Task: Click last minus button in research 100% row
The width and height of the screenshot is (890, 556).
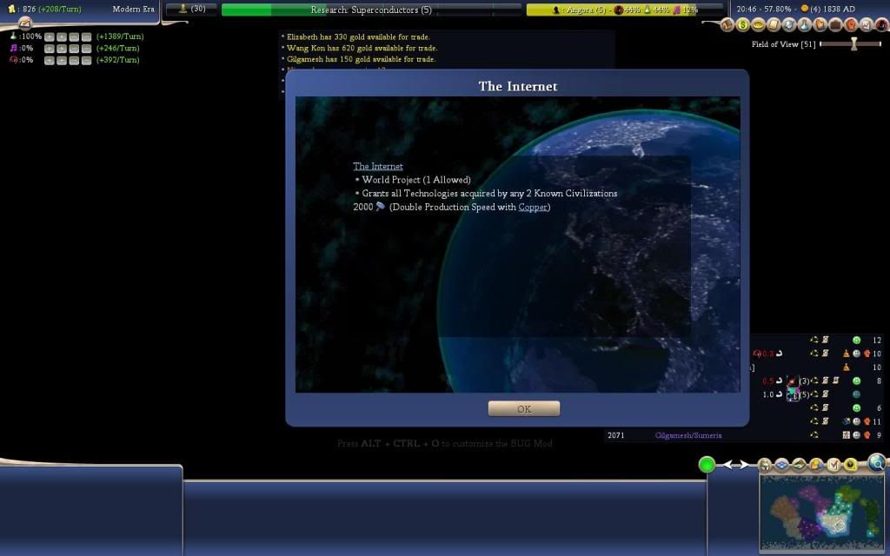Action: click(86, 36)
